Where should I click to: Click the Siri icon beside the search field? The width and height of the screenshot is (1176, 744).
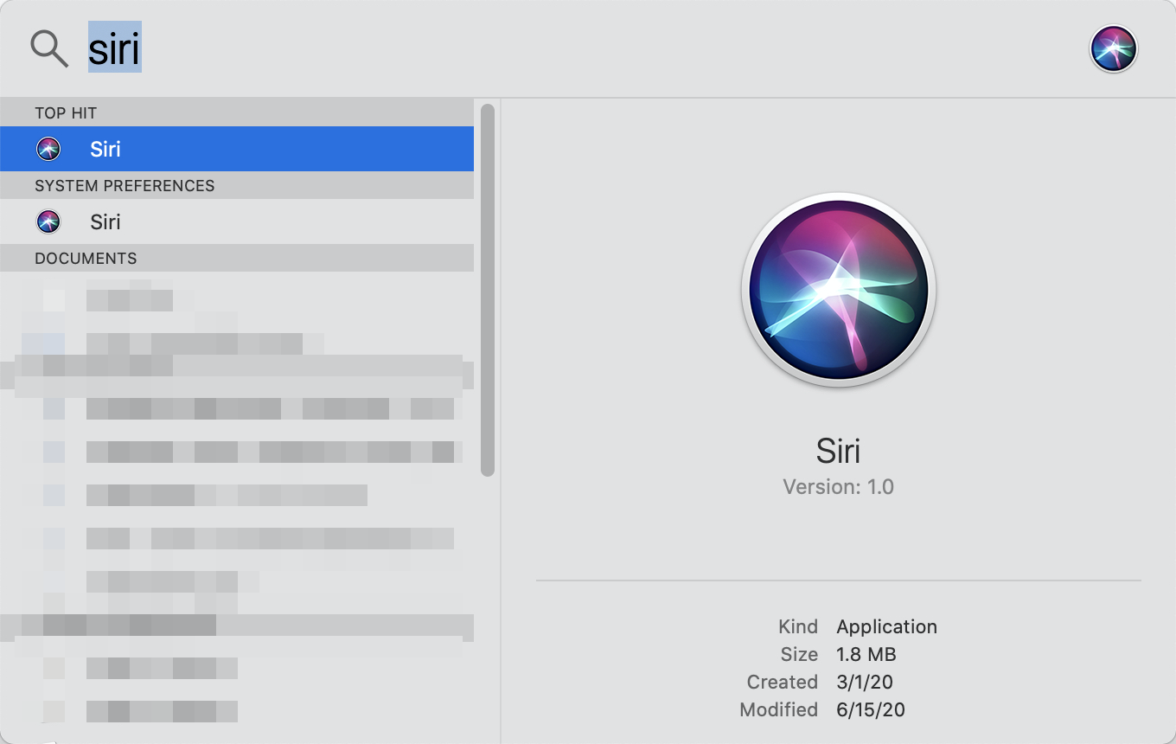[x=1114, y=48]
